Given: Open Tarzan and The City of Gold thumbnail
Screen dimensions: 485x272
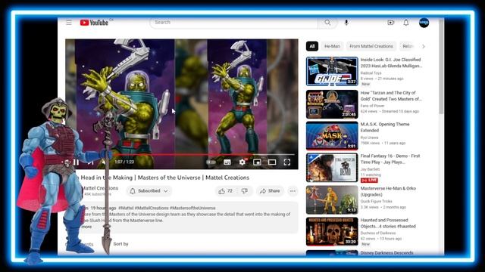Looking at the screenshot, I should [x=332, y=104].
